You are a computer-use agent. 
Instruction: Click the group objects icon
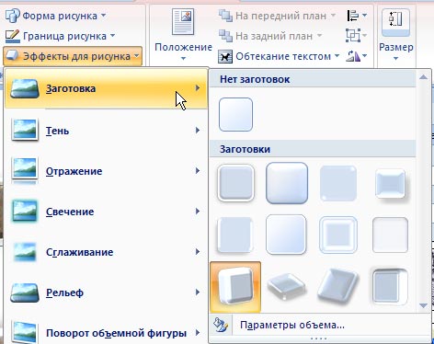point(356,36)
